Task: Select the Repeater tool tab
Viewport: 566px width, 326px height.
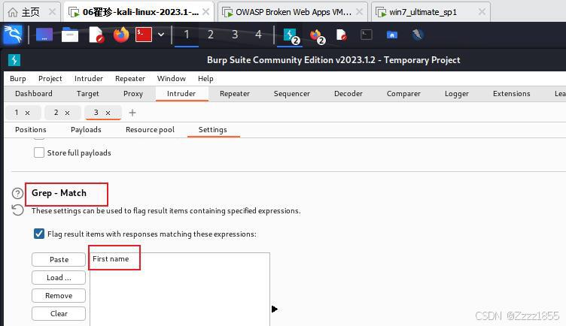Action: pyautogui.click(x=235, y=94)
